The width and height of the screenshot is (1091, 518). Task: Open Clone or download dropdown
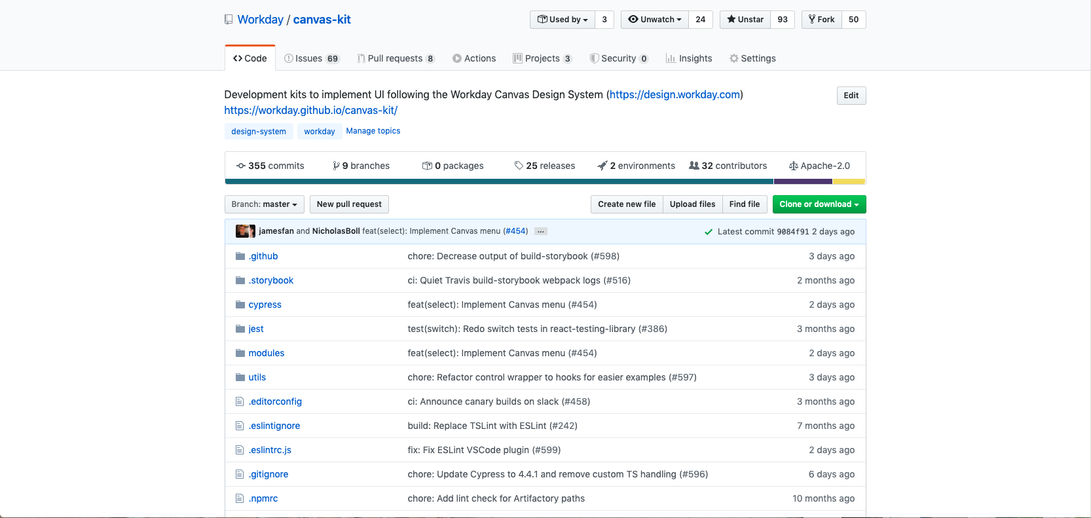[819, 204]
